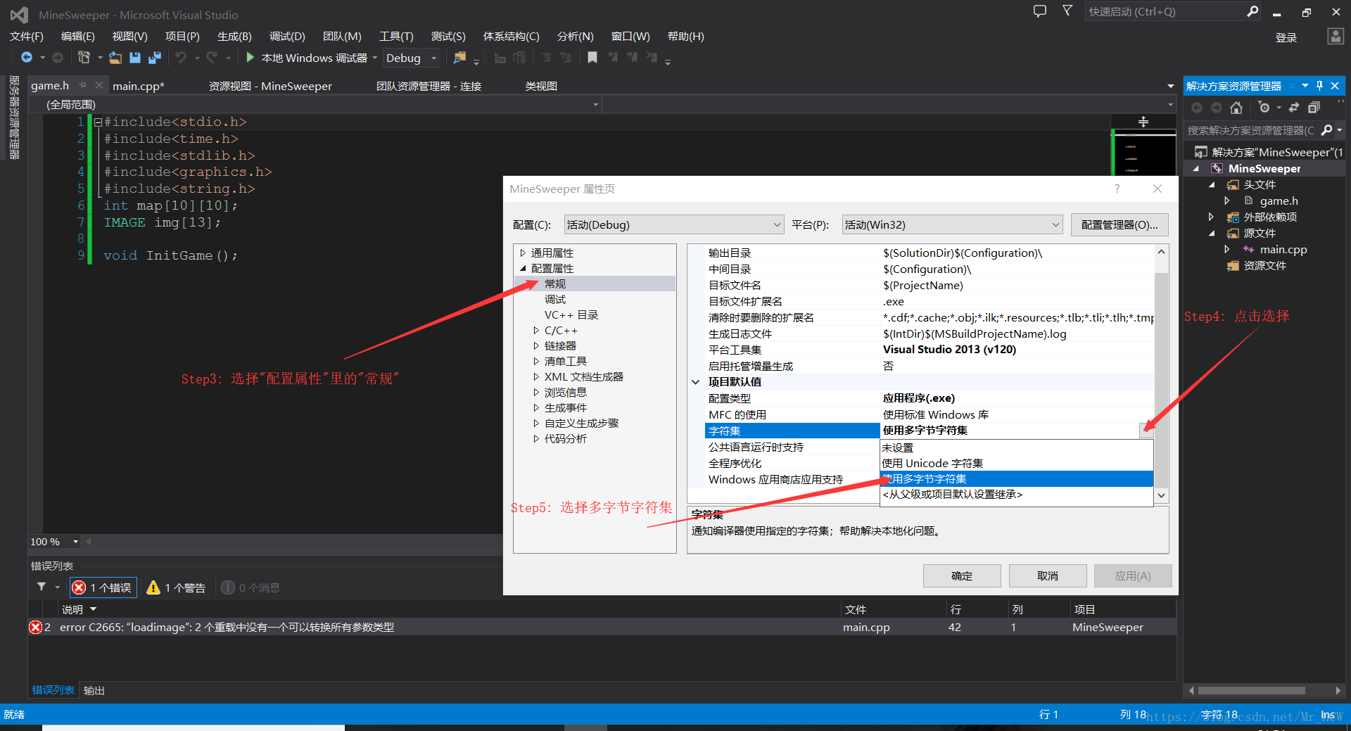The width and height of the screenshot is (1351, 731).
Task: Select 未设置 in the charset list
Action: pyautogui.click(x=1017, y=447)
